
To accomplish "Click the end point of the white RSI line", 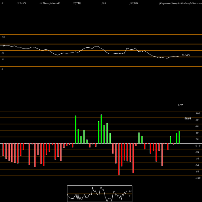I will point(179,56).
